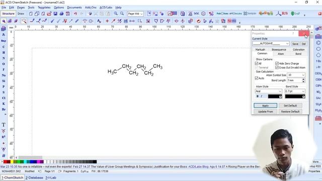
Task: Click the Zoom In magnifier icon
Action: coord(116,14)
